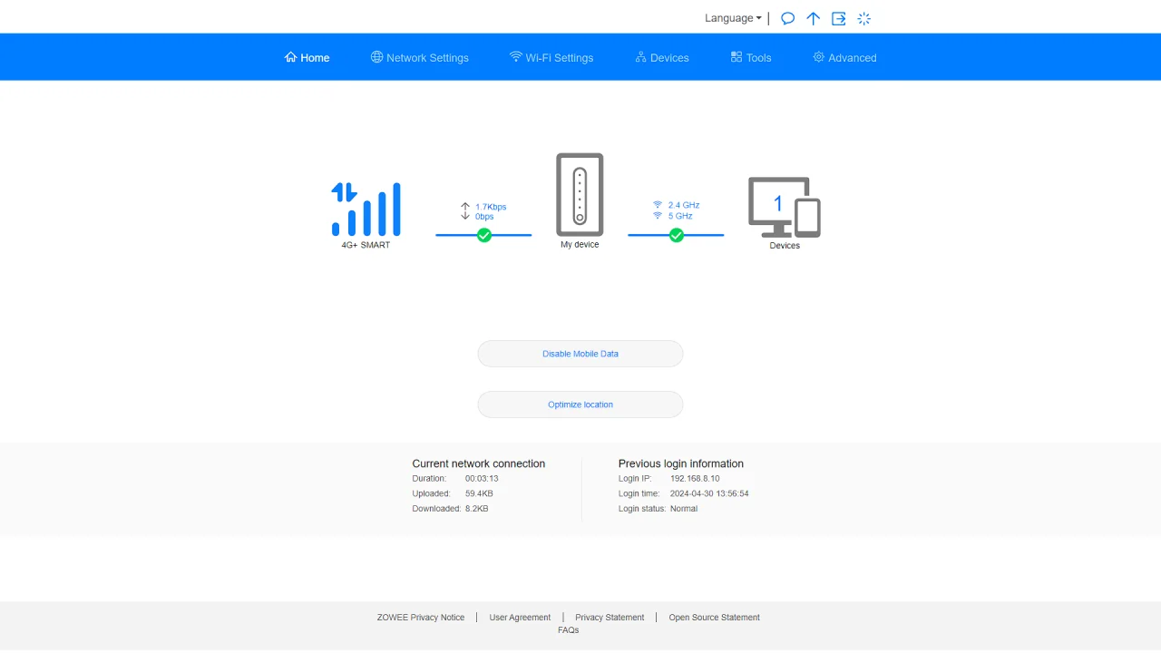Viewport: 1161px width, 653px height.
Task: Open the FAQs link
Action: tap(569, 630)
